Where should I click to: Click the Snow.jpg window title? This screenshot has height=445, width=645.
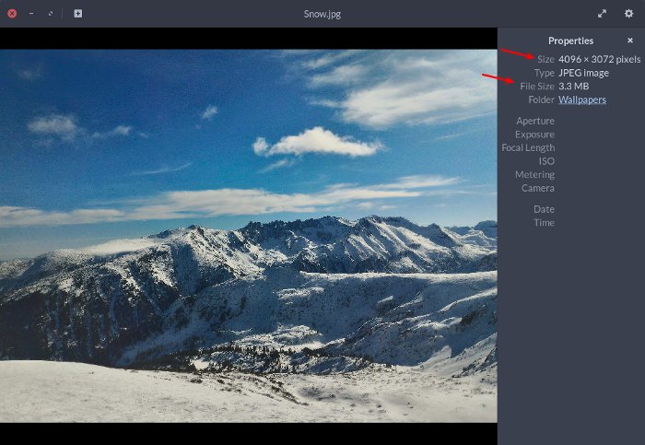click(322, 14)
